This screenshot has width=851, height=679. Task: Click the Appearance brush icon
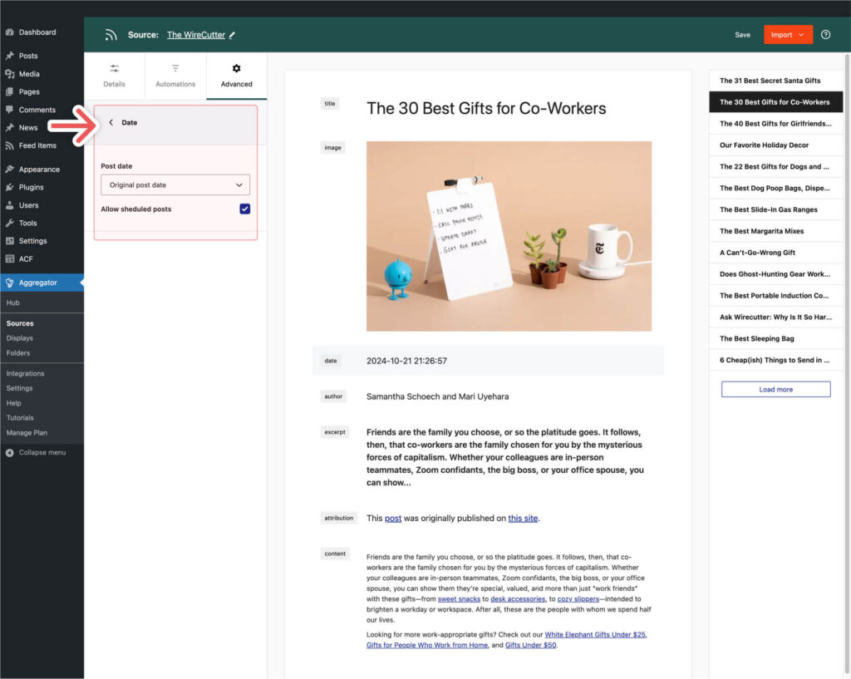10,170
